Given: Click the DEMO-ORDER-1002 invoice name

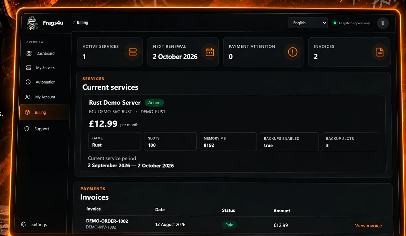Looking at the screenshot, I should 107,221.
